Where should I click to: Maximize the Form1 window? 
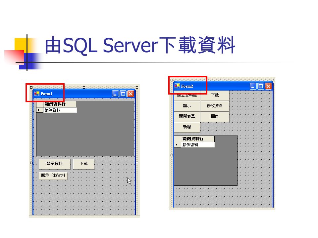(x=123, y=94)
